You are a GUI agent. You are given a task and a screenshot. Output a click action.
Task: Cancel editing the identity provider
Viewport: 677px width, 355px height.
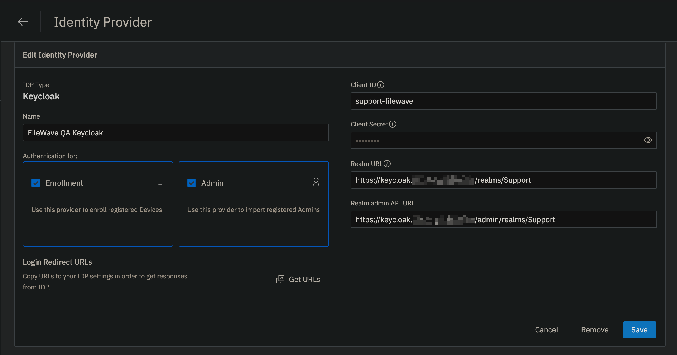point(546,330)
